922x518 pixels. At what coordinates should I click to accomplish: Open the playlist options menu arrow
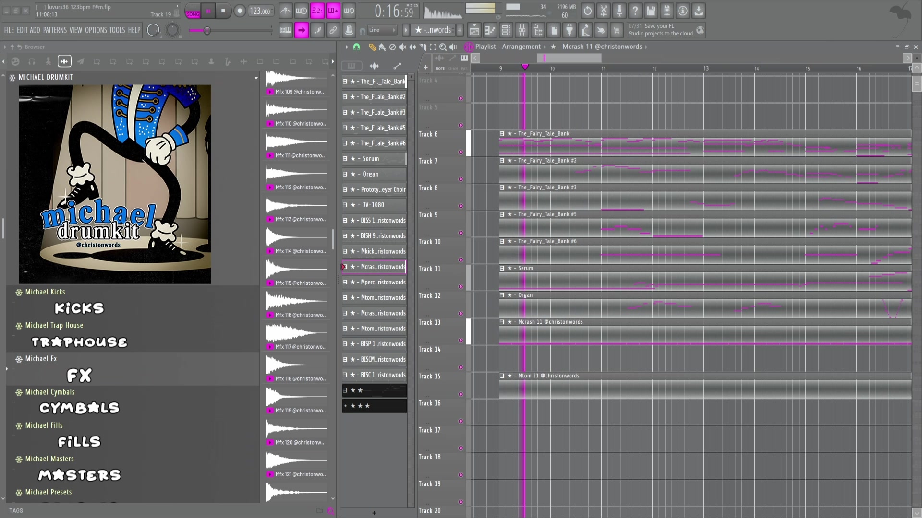346,47
